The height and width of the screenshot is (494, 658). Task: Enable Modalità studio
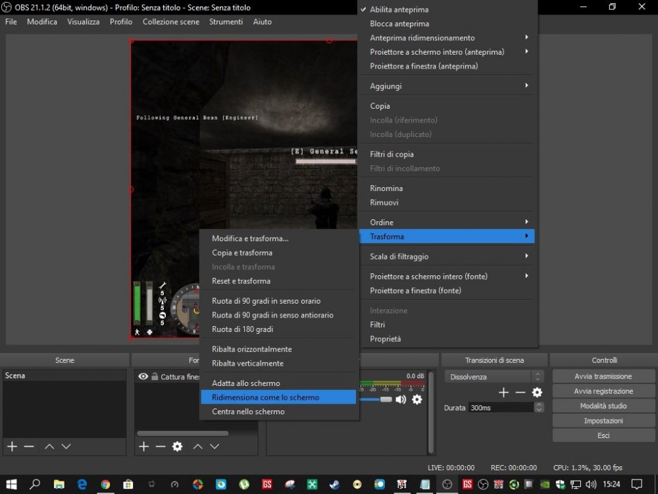603,406
